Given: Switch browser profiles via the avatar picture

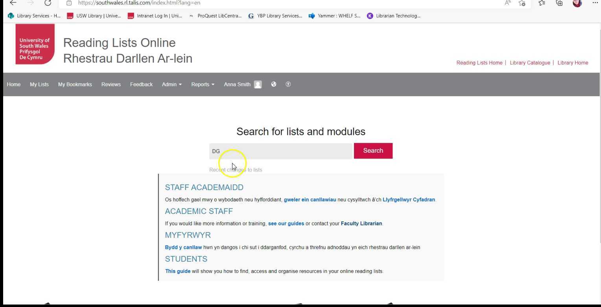Looking at the screenshot, I should tap(577, 4).
